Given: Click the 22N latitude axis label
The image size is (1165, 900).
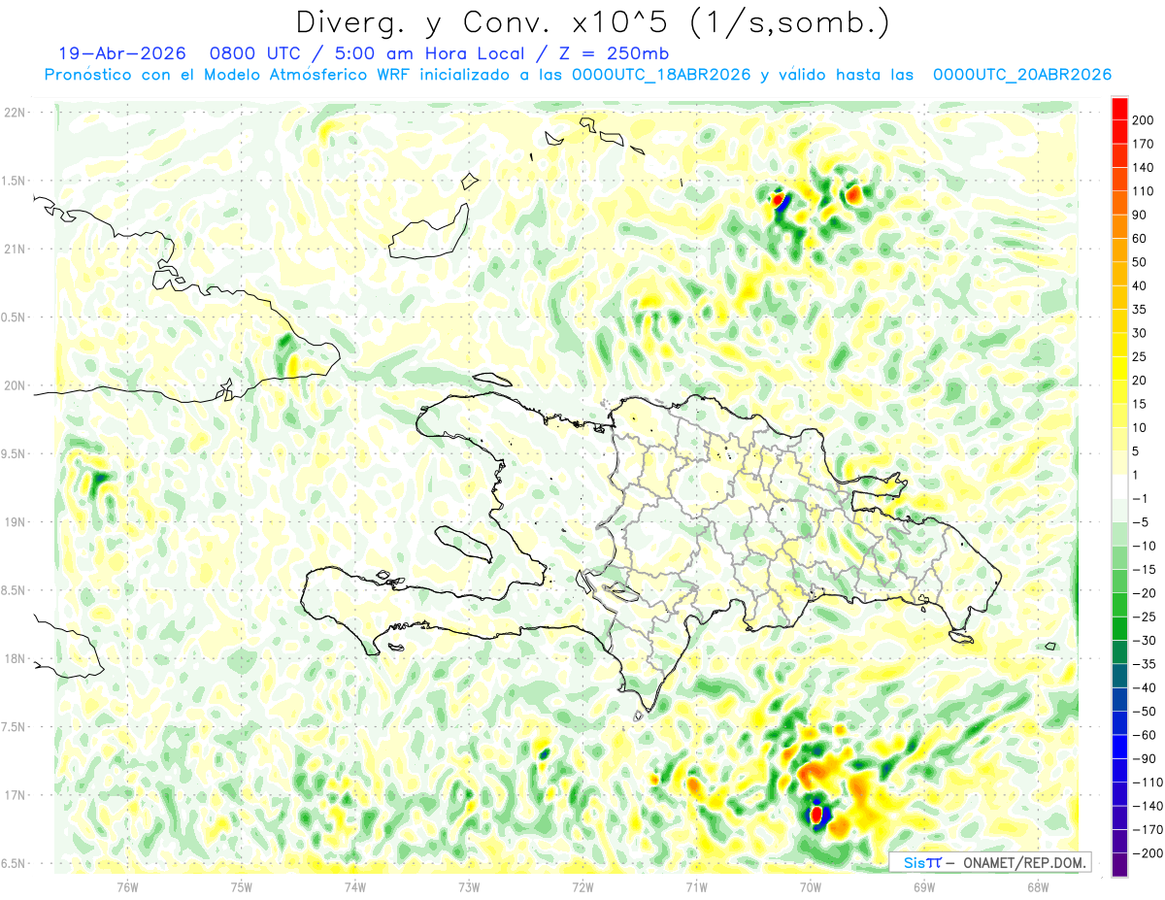Looking at the screenshot, I should pos(14,113).
